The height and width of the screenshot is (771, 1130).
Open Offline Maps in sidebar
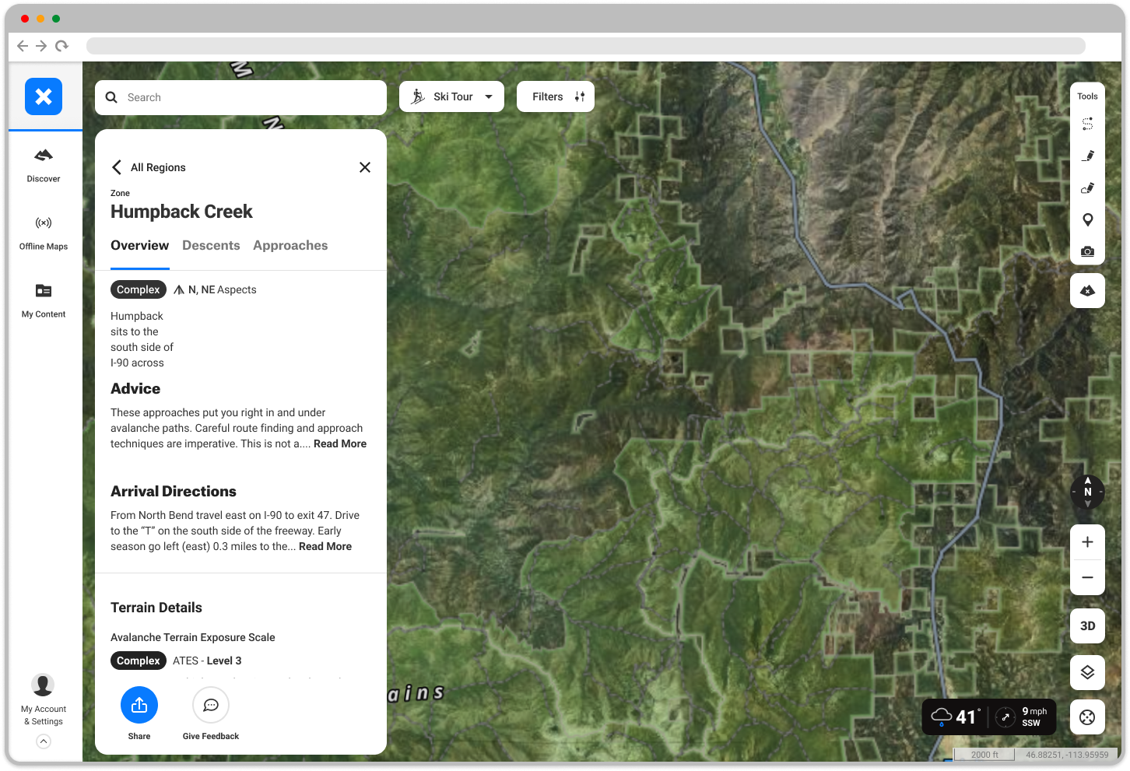pos(44,233)
